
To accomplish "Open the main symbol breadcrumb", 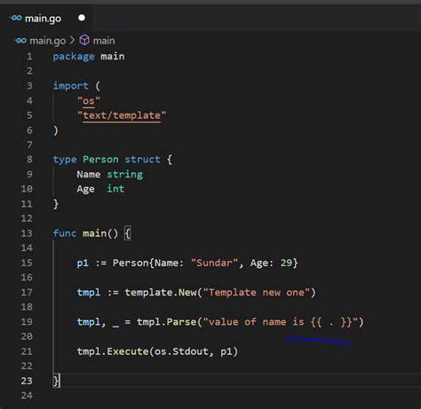I will tap(104, 41).
